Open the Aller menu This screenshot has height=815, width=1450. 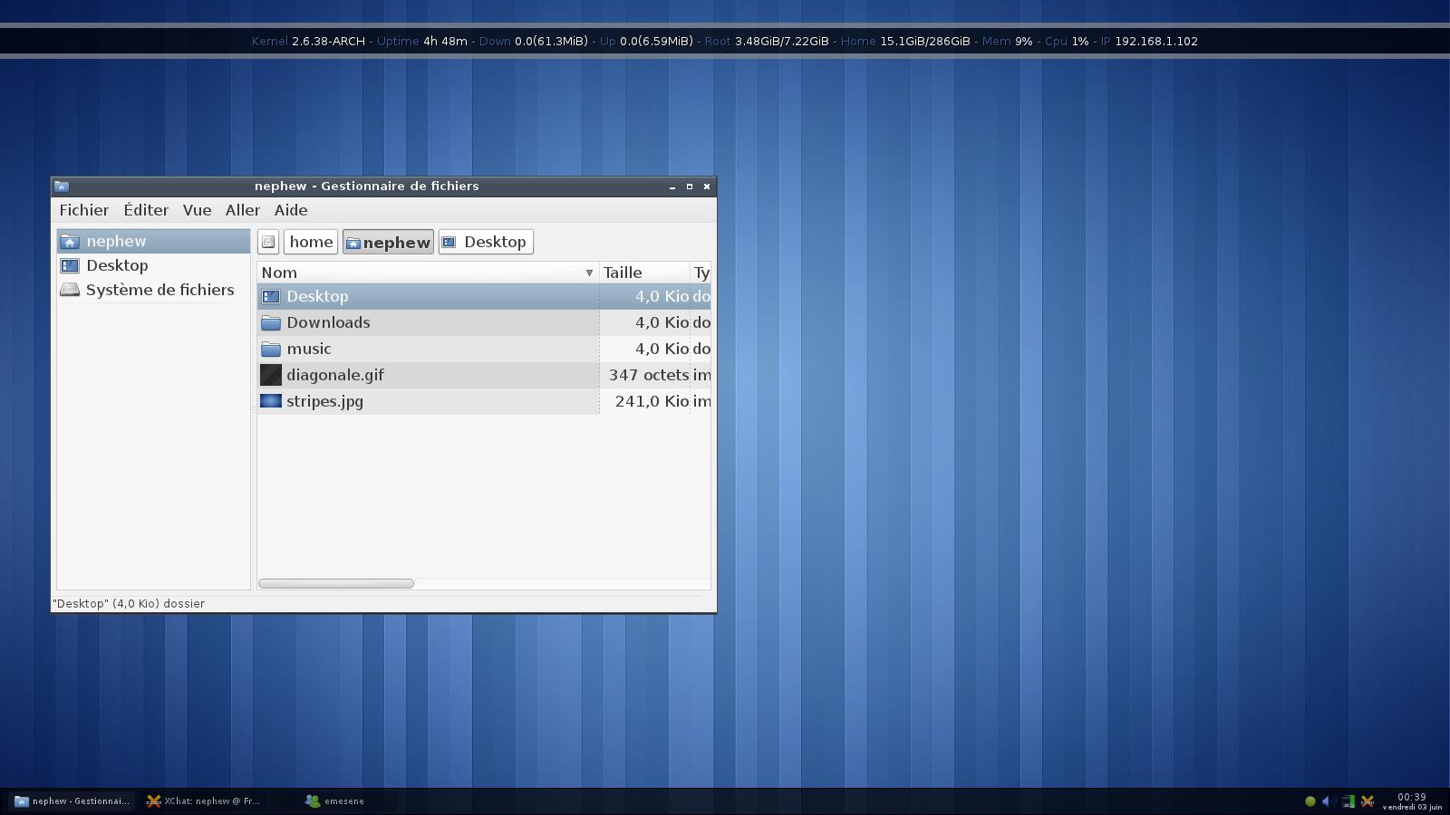click(243, 210)
